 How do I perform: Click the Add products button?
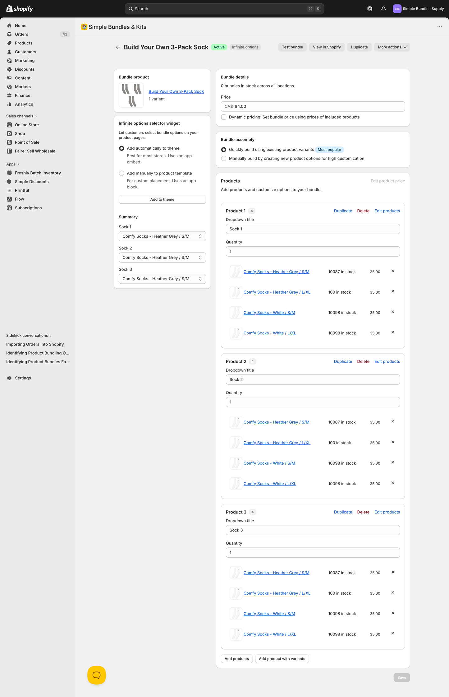point(237,659)
